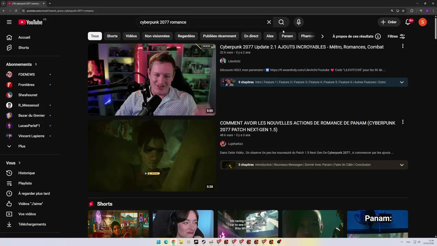
Task: Click the magnifier search button
Action: pyautogui.click(x=281, y=22)
